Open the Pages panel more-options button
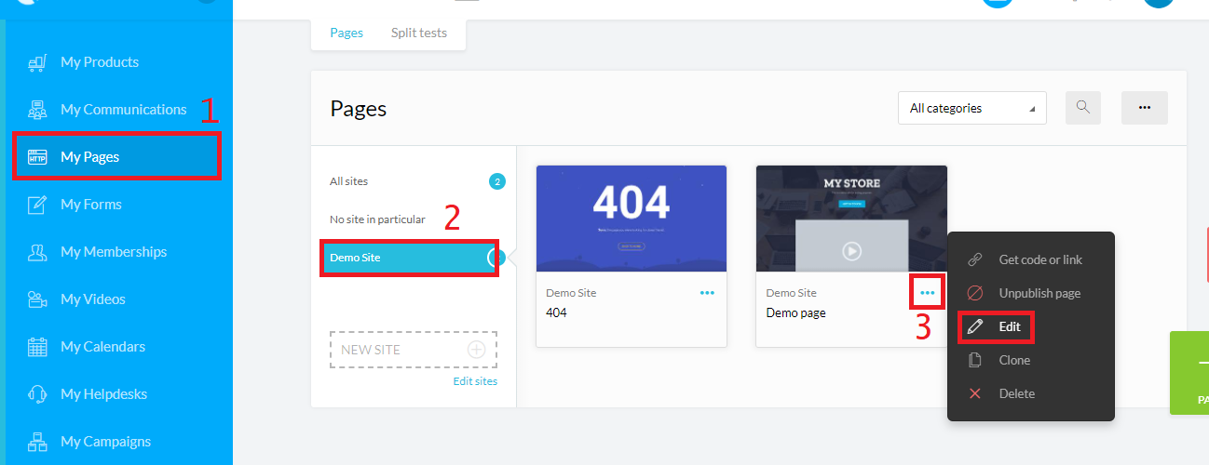This screenshot has width=1209, height=465. click(1145, 107)
